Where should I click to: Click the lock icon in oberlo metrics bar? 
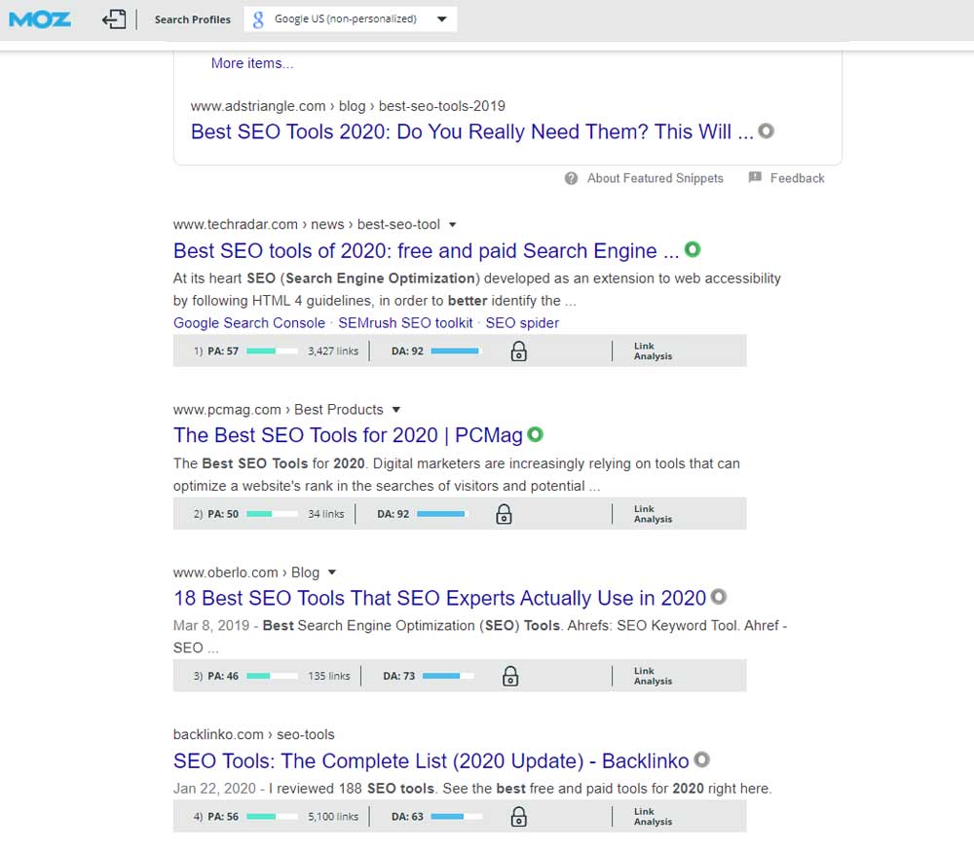510,676
